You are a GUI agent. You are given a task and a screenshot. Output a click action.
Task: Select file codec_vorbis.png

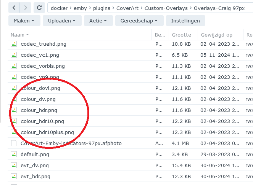(43, 66)
